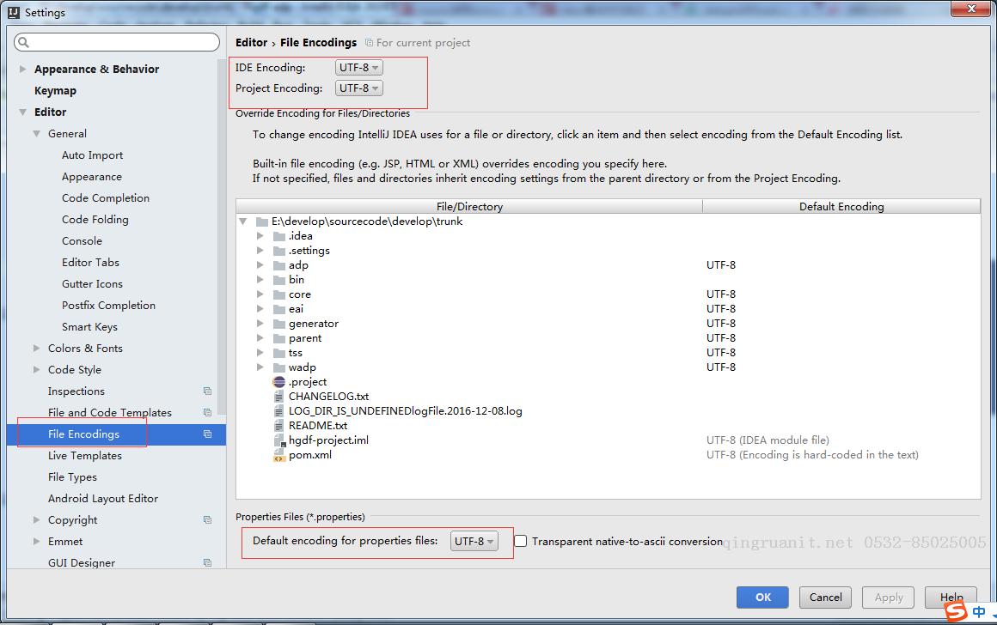This screenshot has width=997, height=625.
Task: Open Smart Keys settings
Action: tap(89, 327)
